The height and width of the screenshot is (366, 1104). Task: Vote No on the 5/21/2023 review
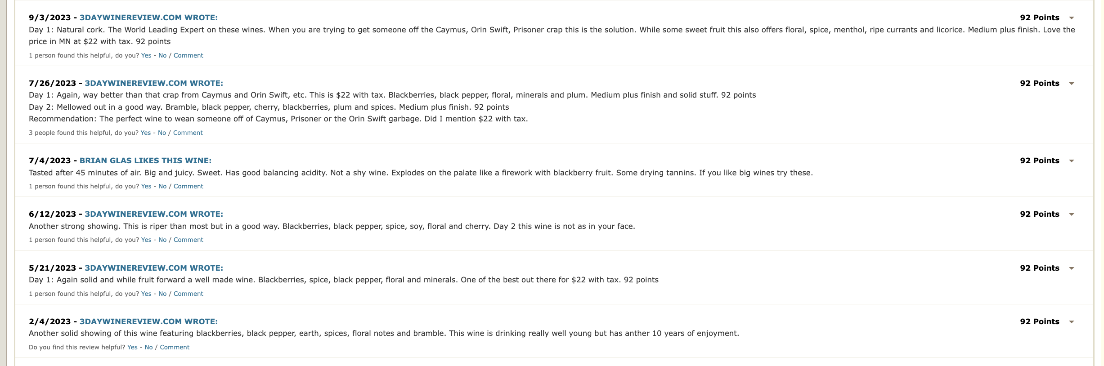pyautogui.click(x=162, y=294)
